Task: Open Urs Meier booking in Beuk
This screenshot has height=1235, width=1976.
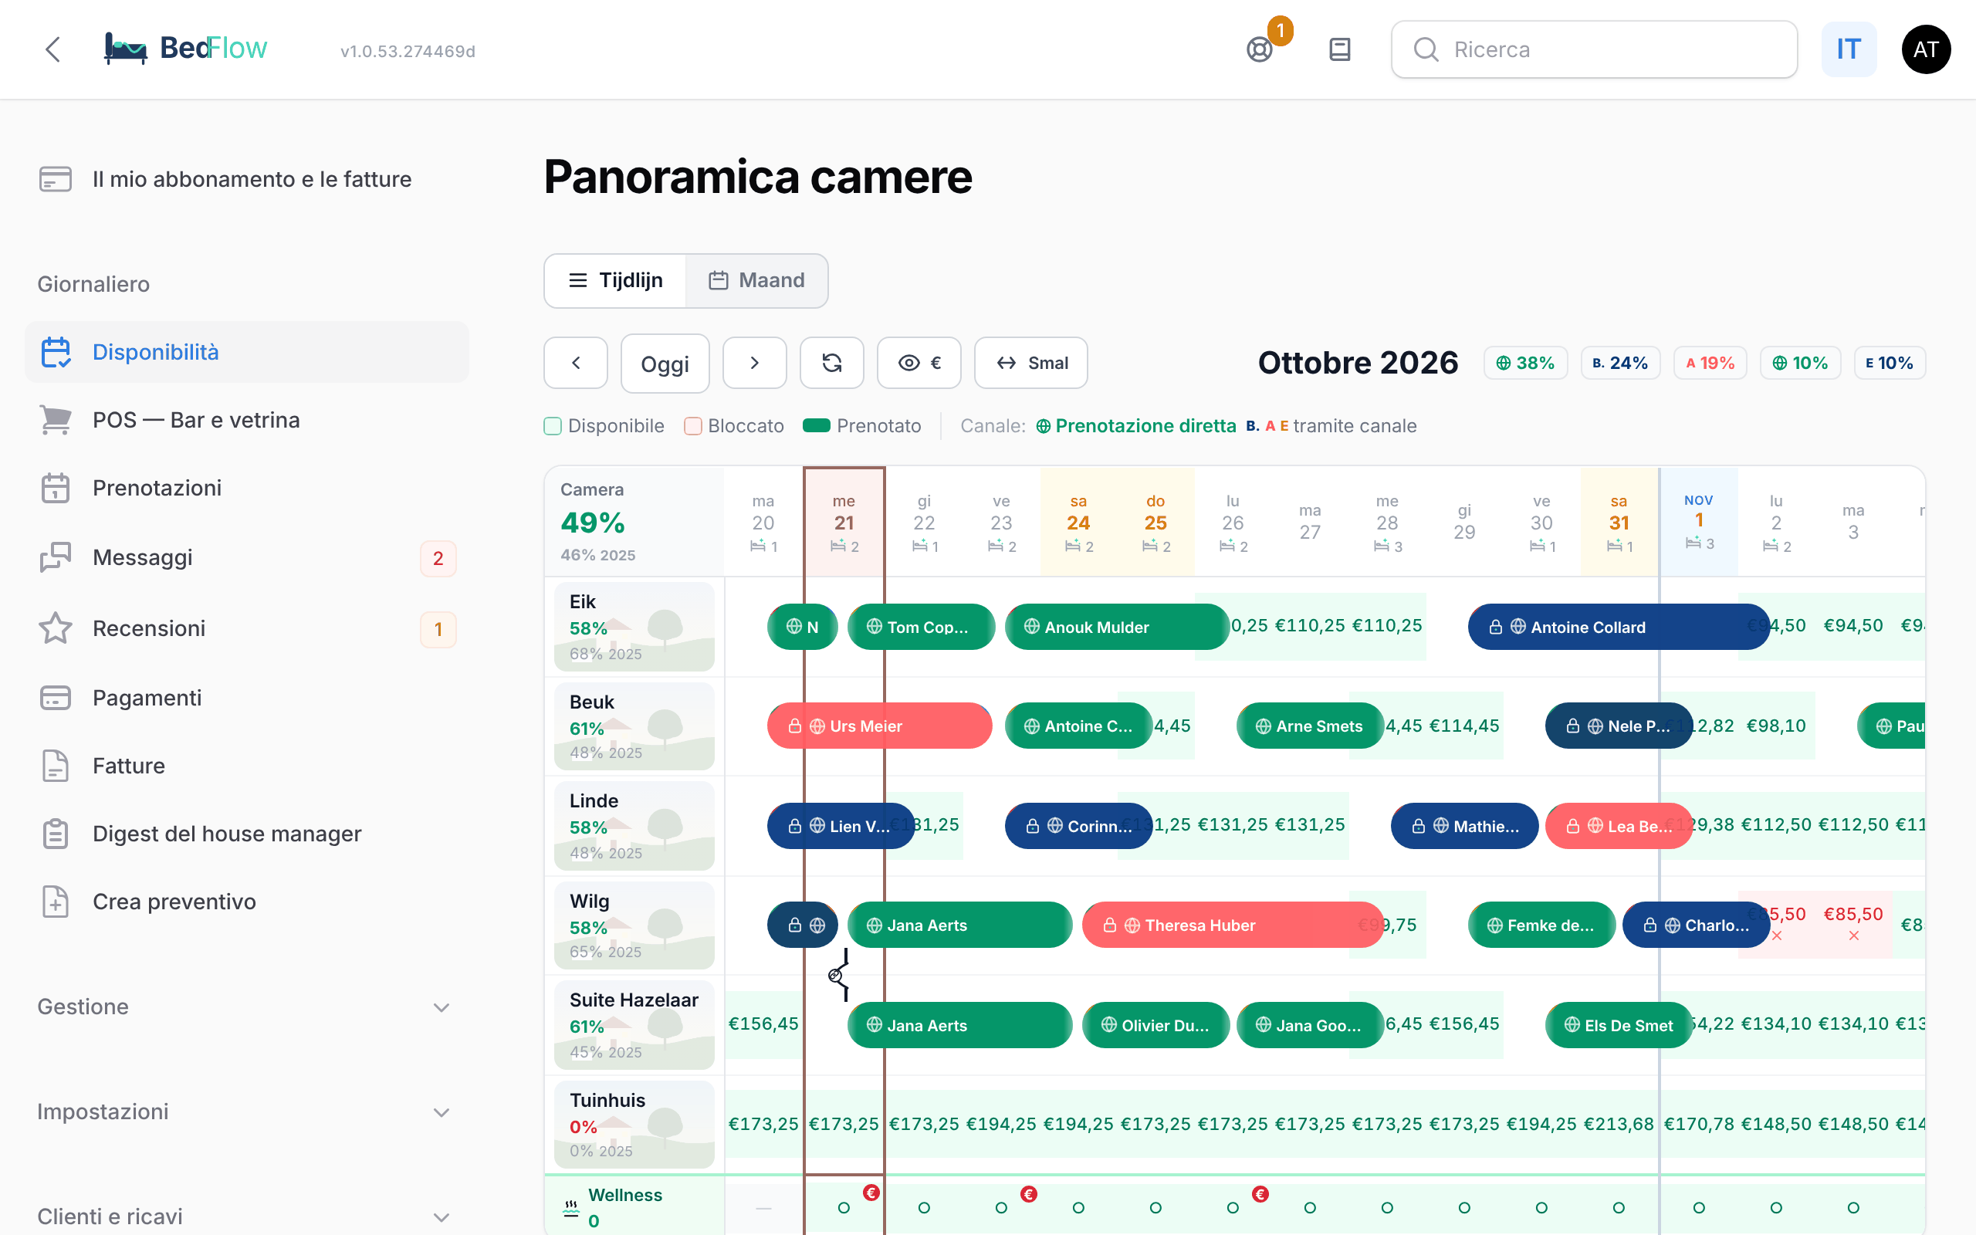Action: click(878, 726)
